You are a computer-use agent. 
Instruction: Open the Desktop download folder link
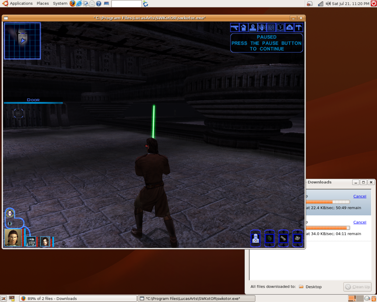[x=310, y=287]
